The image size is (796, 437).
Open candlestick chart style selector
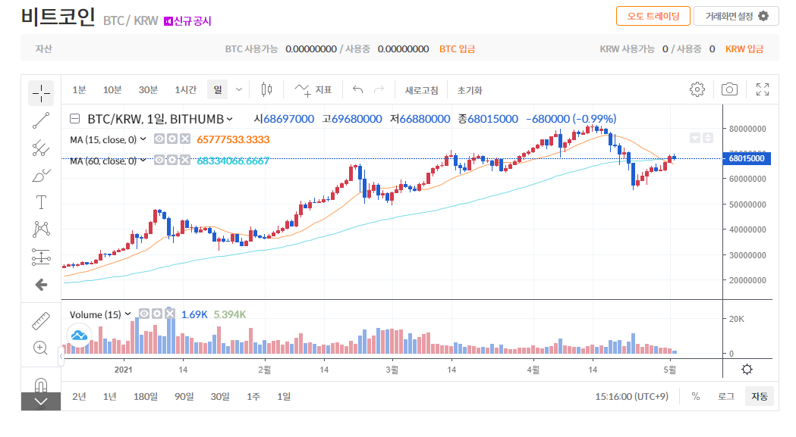tap(266, 90)
